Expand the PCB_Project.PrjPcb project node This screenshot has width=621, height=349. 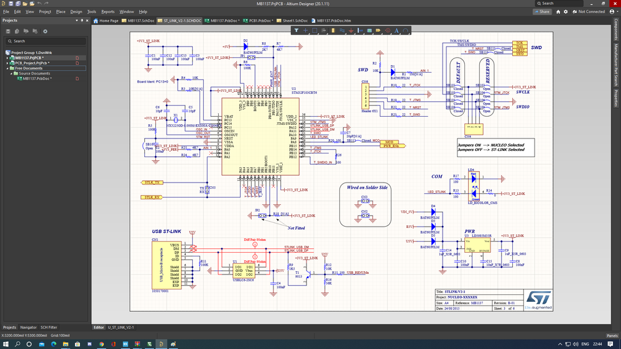tap(7, 63)
